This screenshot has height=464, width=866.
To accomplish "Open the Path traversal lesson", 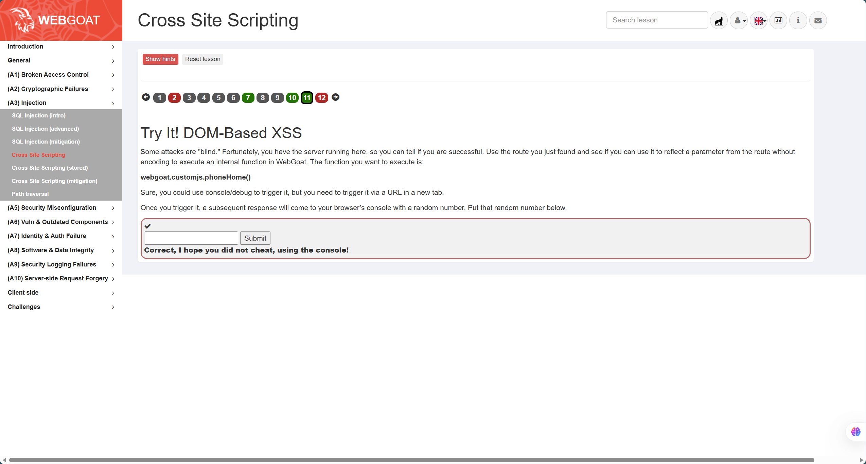I will (30, 194).
